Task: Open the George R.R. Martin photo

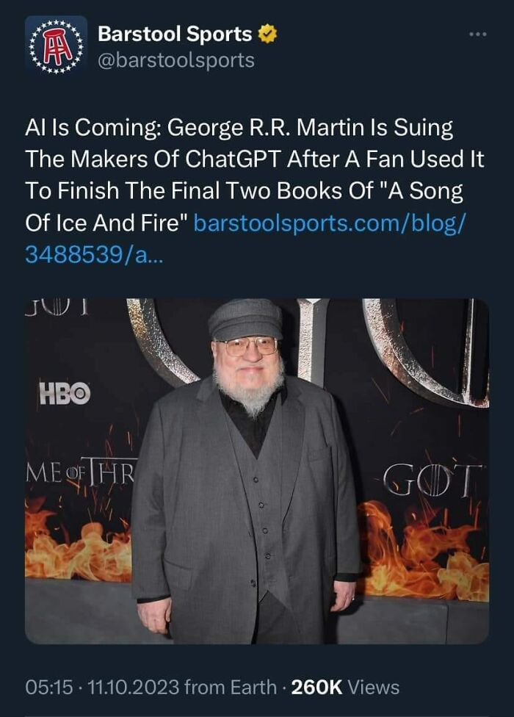Action: click(257, 471)
